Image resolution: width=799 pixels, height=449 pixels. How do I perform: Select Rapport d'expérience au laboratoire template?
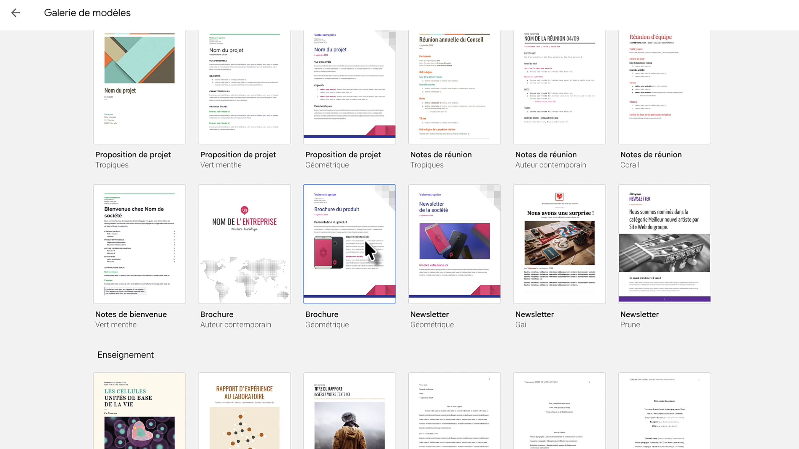[x=244, y=411]
